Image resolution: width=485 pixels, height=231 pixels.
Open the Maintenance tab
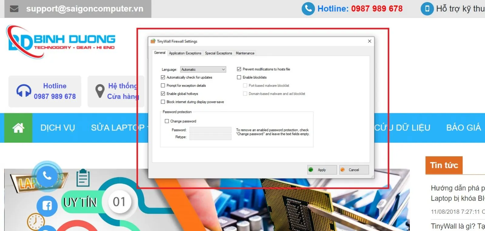tap(245, 53)
